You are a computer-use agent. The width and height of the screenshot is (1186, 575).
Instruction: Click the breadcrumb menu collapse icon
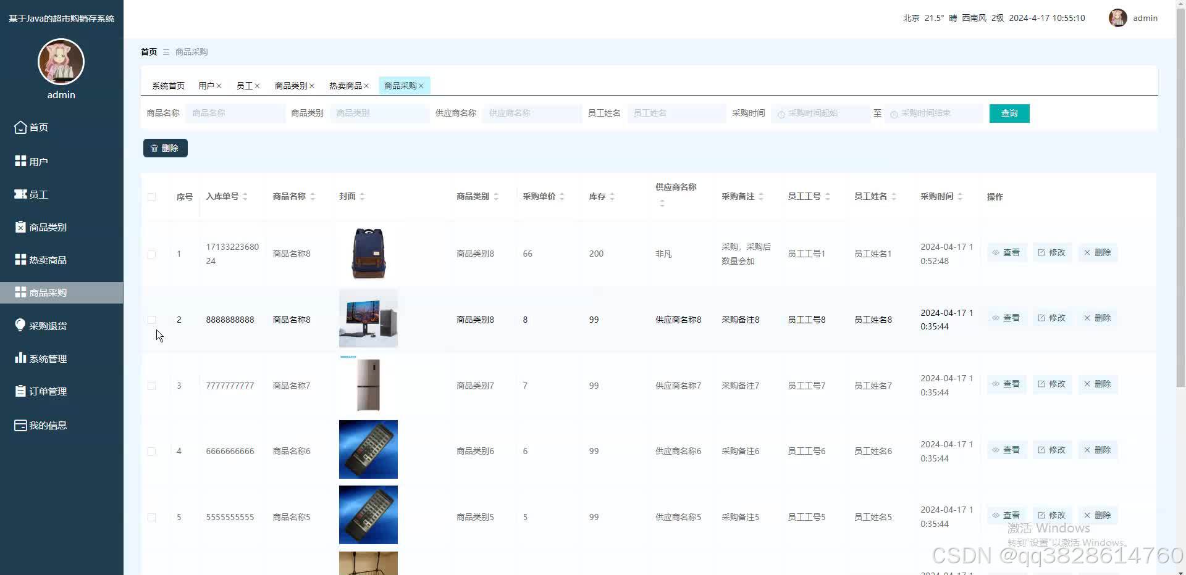click(x=166, y=52)
